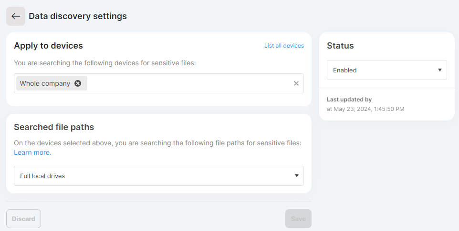This screenshot has height=231, width=459.
Task: Focus the empty devices selection field
Action: (x=190, y=83)
